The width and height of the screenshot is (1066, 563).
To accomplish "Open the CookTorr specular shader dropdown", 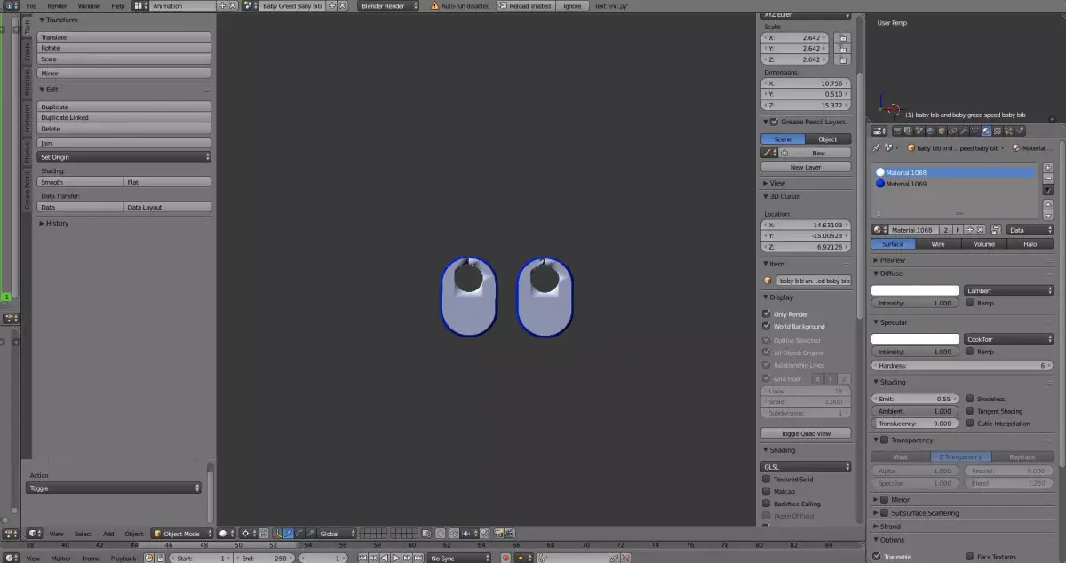I will [x=1009, y=339].
